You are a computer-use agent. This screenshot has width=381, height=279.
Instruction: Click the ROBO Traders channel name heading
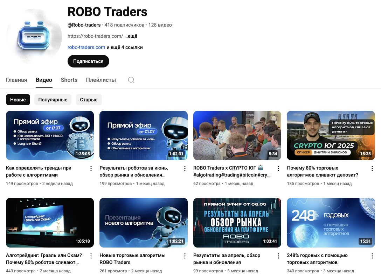point(108,12)
